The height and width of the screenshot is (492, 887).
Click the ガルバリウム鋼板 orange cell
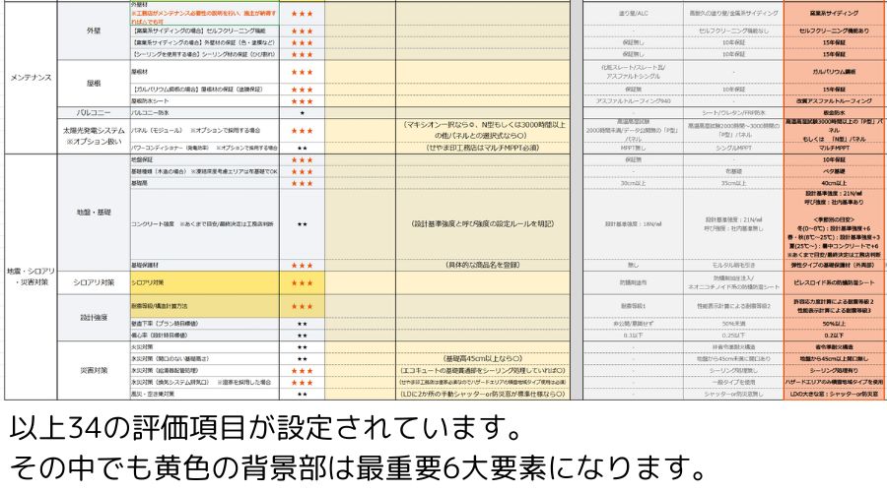click(x=834, y=72)
